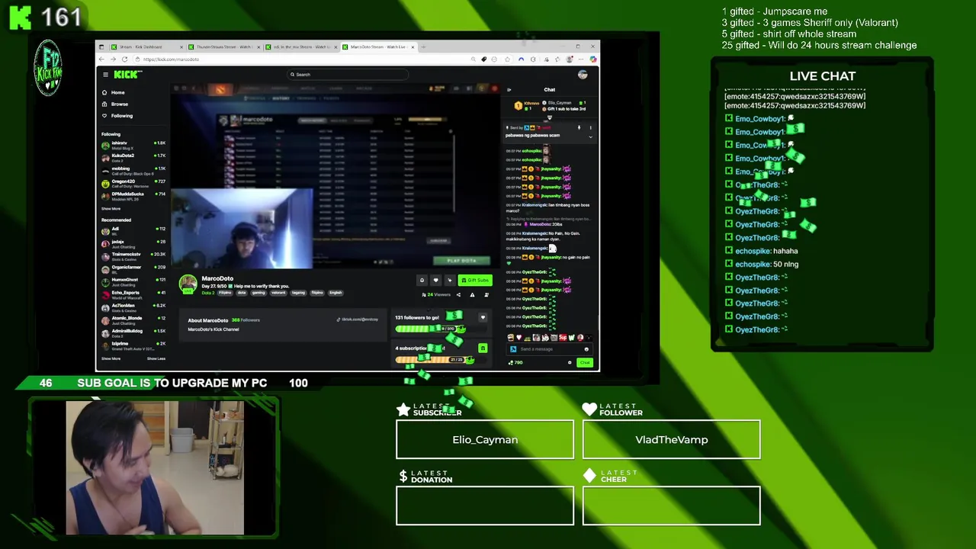976x549 pixels.
Task: Collapse the Chat panel with arrow icon
Action: [x=509, y=89]
